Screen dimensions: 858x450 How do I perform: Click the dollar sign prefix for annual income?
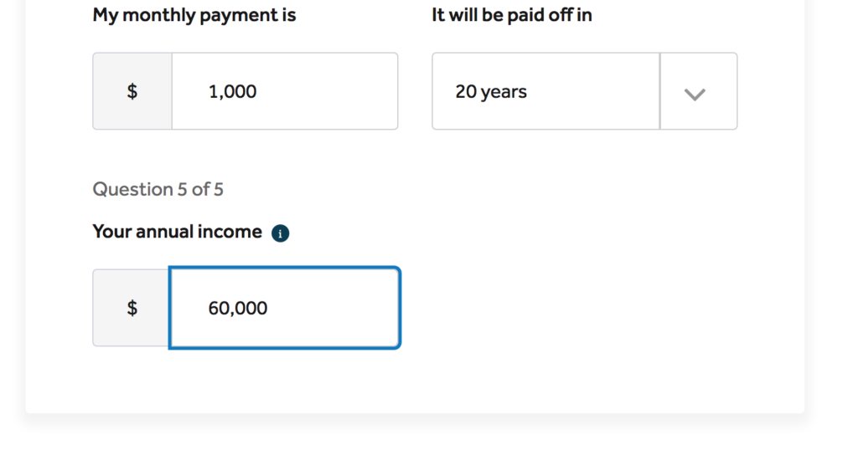132,308
